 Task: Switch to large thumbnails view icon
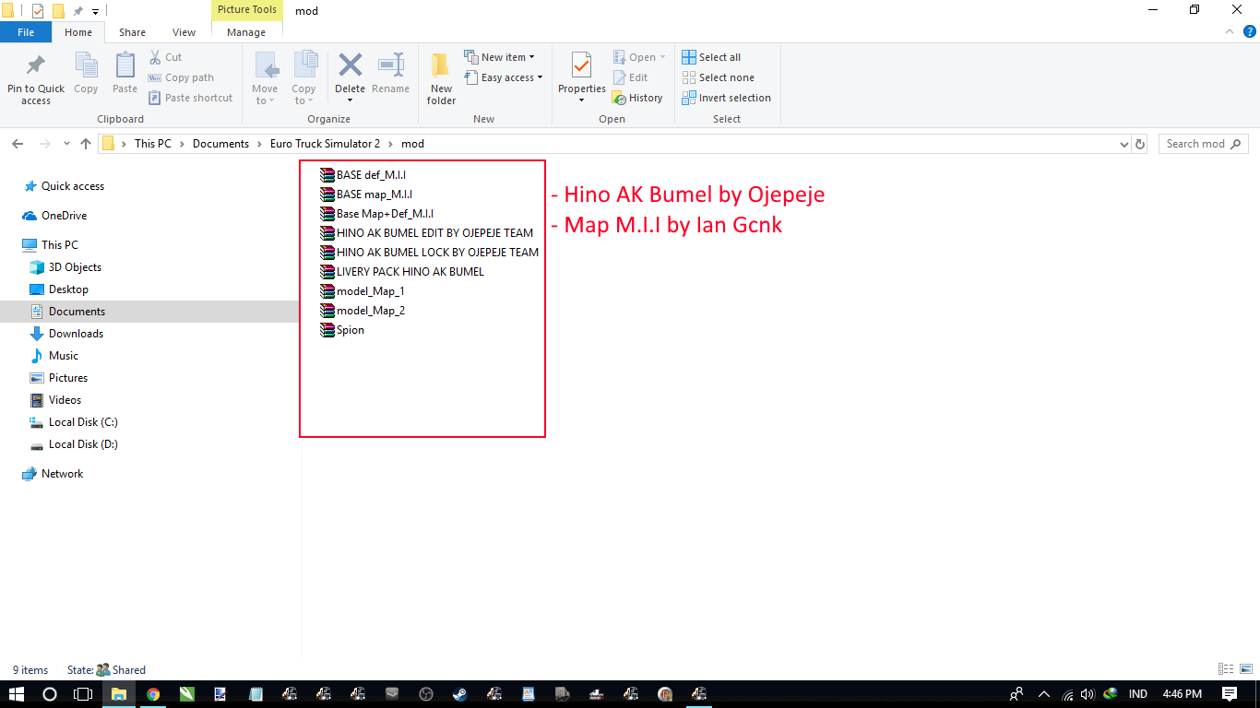(x=1244, y=669)
